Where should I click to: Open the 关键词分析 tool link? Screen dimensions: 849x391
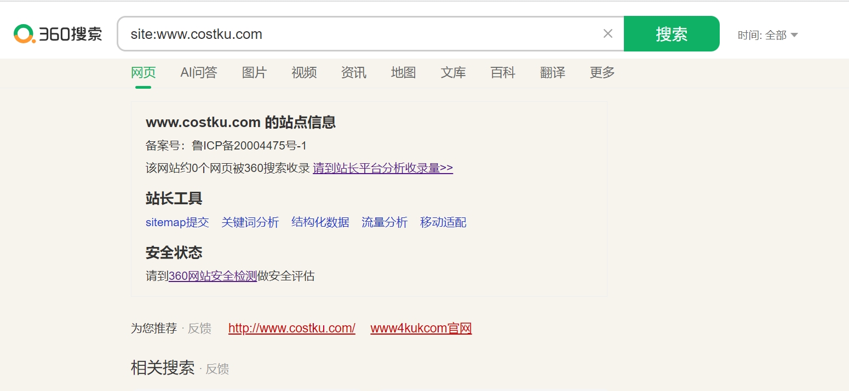pos(250,222)
